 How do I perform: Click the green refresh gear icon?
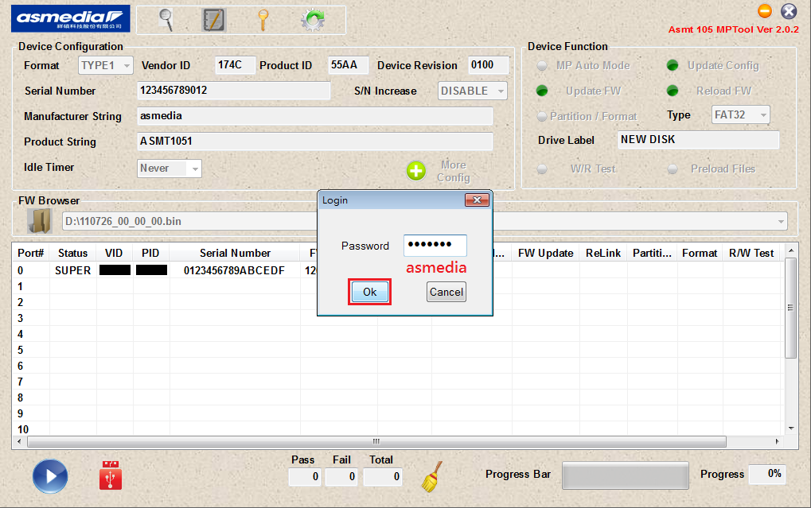click(313, 20)
